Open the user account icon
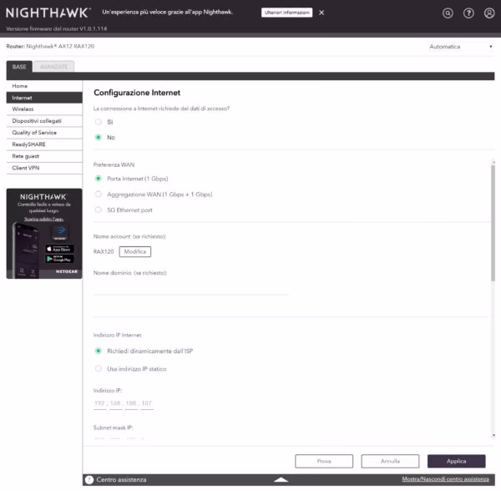This screenshot has height=491, width=501. click(489, 13)
